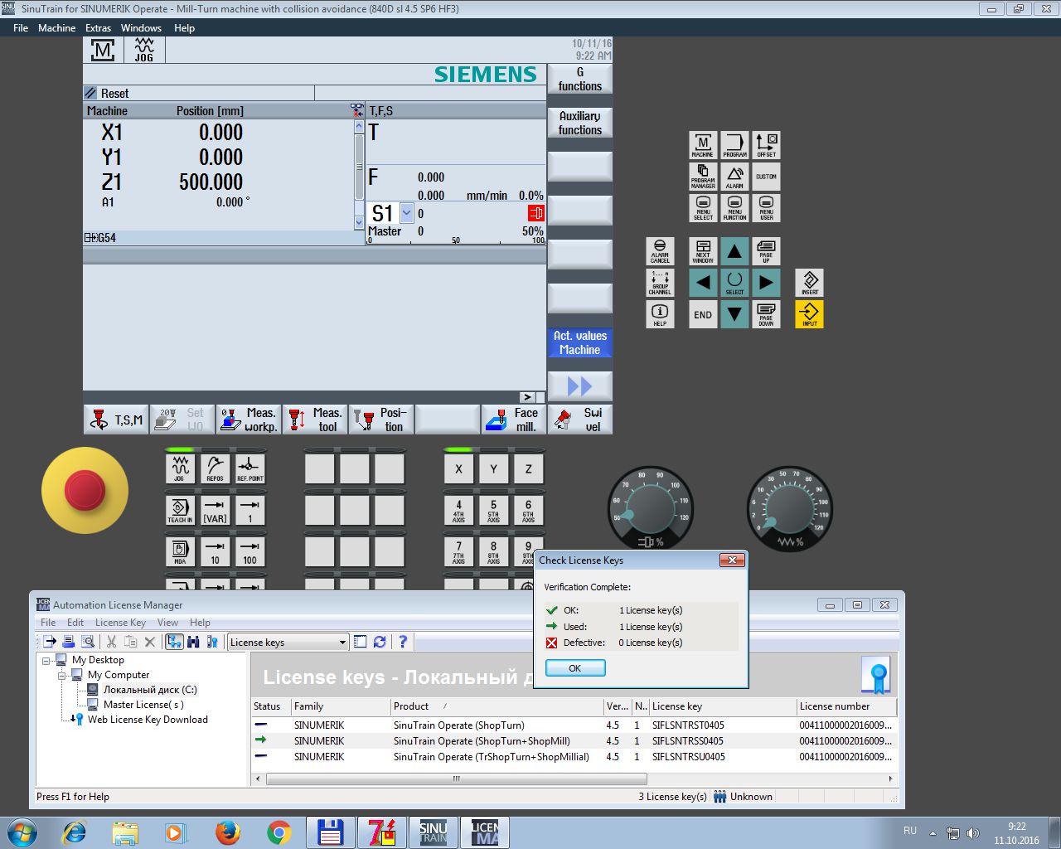Select the JOG mode key
This screenshot has height=849, width=1061.
coord(180,468)
